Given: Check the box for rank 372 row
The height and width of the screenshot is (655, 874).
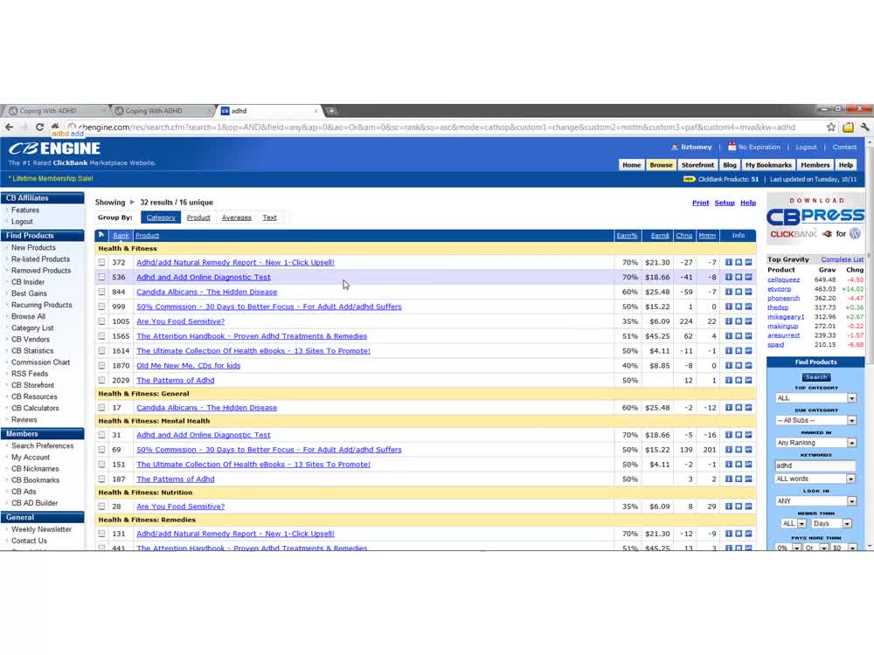Looking at the screenshot, I should (101, 262).
